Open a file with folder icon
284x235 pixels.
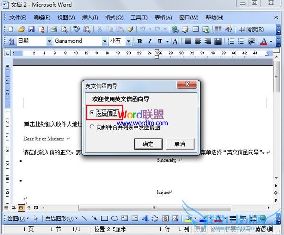(x=21, y=29)
